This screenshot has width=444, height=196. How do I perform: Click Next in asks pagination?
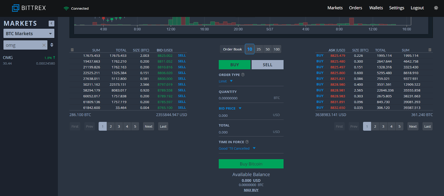(413, 126)
